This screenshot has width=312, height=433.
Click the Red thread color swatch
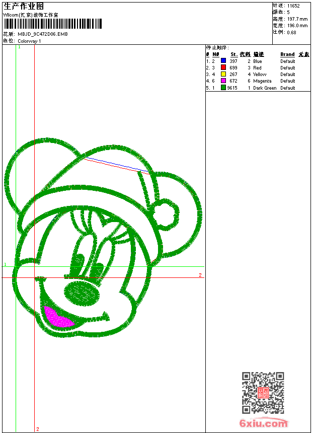[x=223, y=67]
